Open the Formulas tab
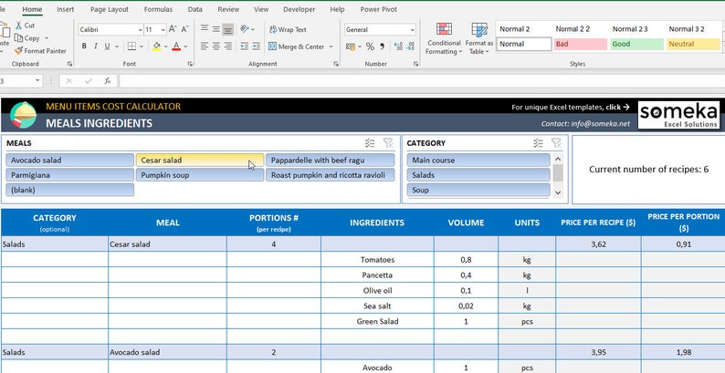 click(x=158, y=9)
